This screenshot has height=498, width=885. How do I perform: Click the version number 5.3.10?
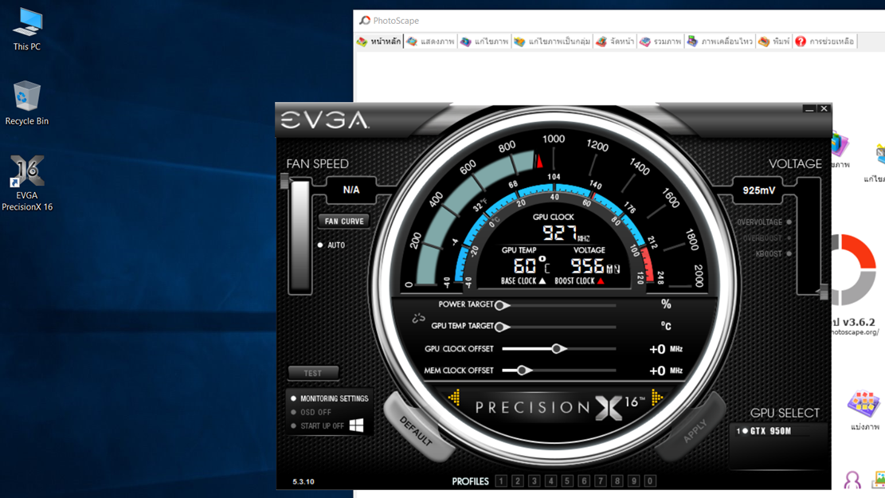tap(303, 481)
